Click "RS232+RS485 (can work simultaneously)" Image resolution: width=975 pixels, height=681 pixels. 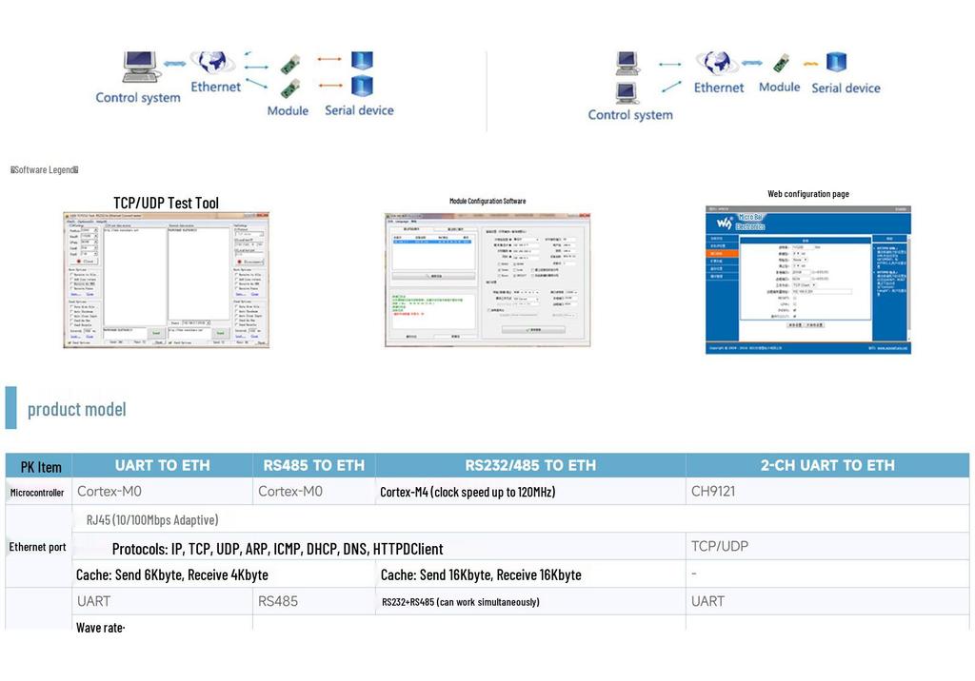point(461,602)
